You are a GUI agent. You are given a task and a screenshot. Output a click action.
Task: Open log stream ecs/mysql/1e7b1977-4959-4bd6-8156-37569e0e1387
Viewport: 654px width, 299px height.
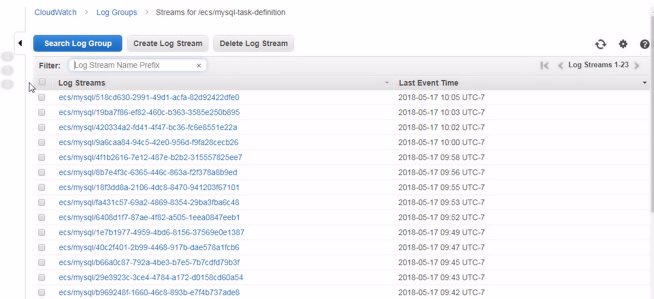click(x=151, y=233)
